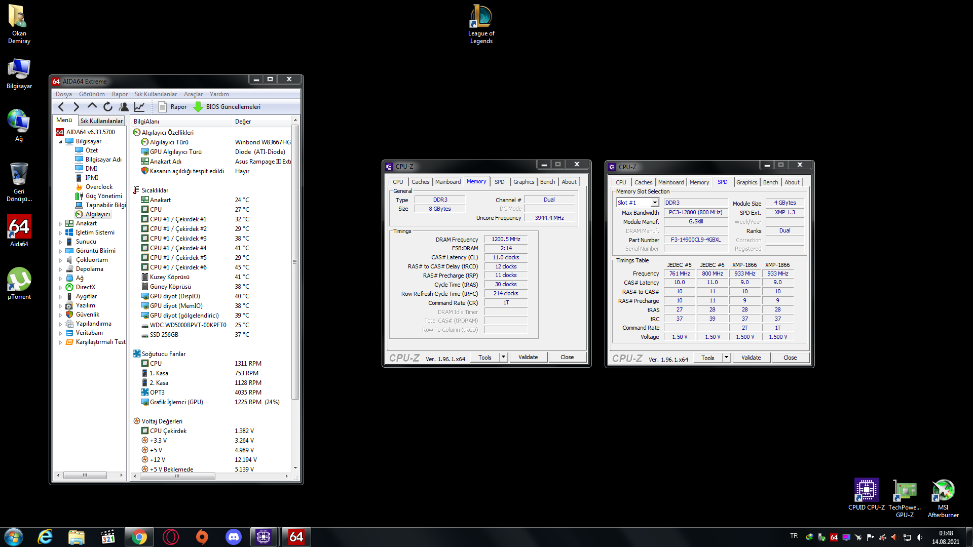Expand the Depolama tree node

click(60, 269)
